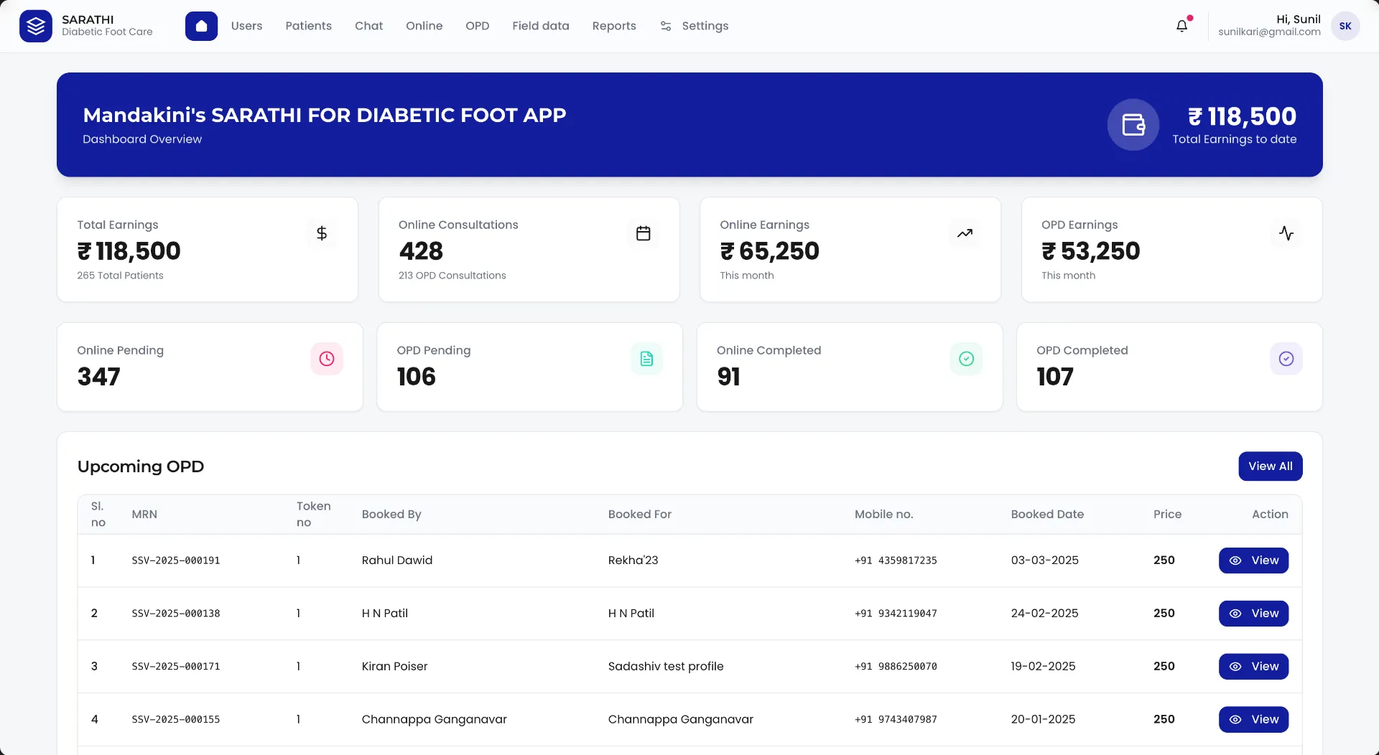Click the calendar icon on Online Consultations card
1379x755 pixels.
(x=643, y=233)
